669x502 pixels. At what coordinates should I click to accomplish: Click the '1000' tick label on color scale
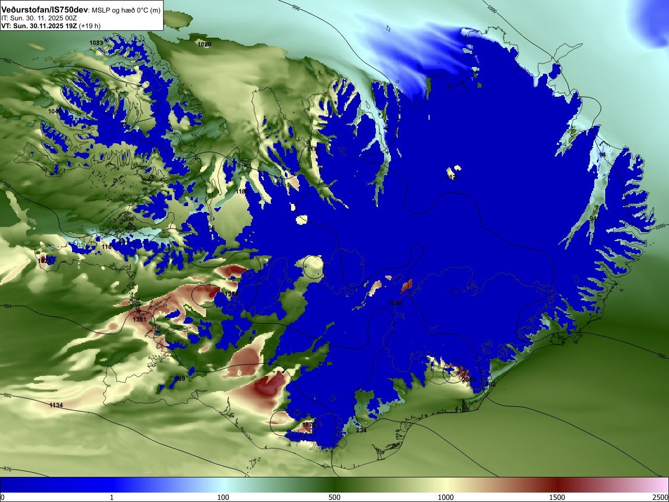click(x=446, y=497)
